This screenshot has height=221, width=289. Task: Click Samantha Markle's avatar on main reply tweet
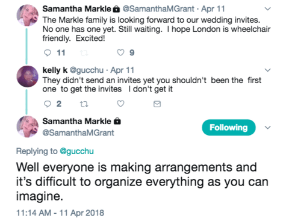click(27, 126)
